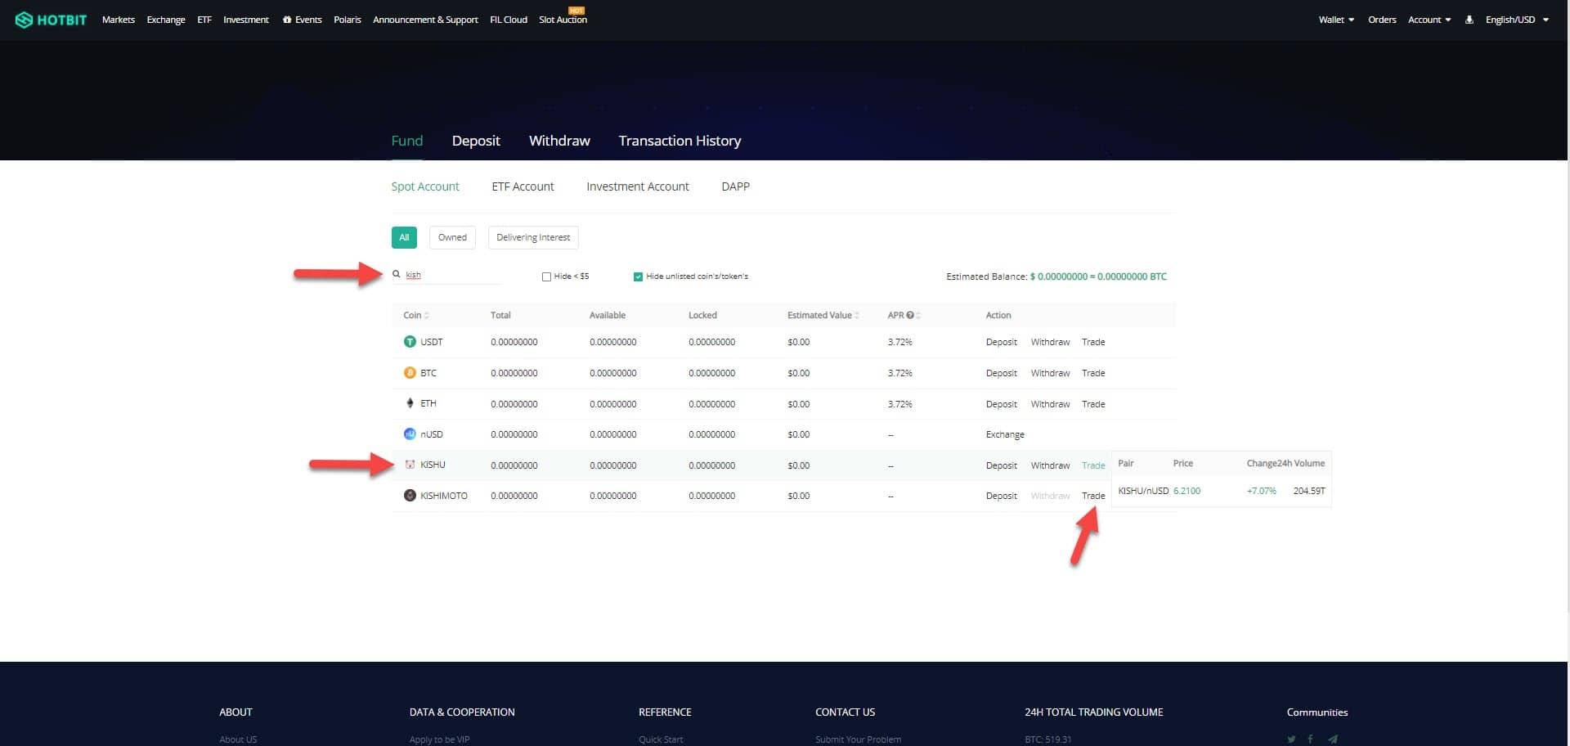Viewport: 1570px width, 746px height.
Task: Click Withdraw in the BTC row
Action: [x=1050, y=373]
